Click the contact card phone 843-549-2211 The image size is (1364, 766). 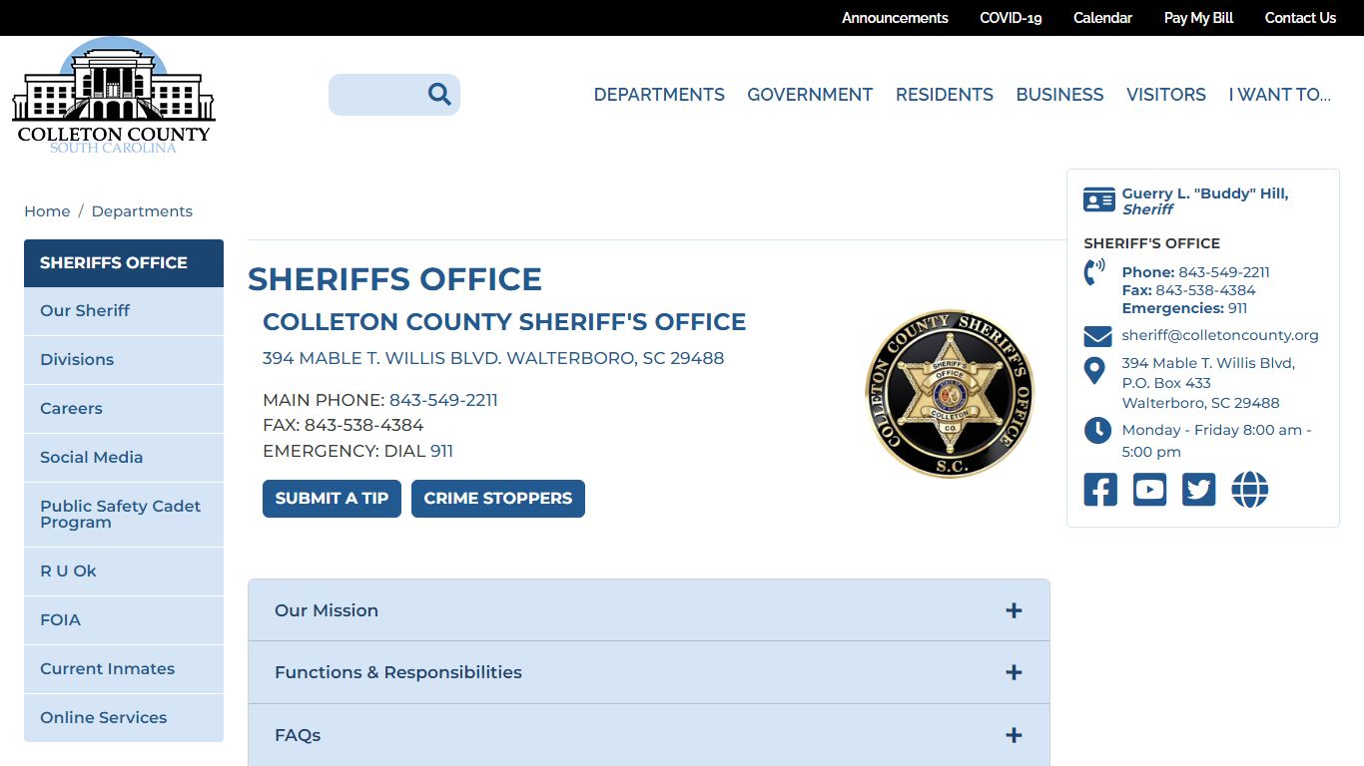point(1224,272)
